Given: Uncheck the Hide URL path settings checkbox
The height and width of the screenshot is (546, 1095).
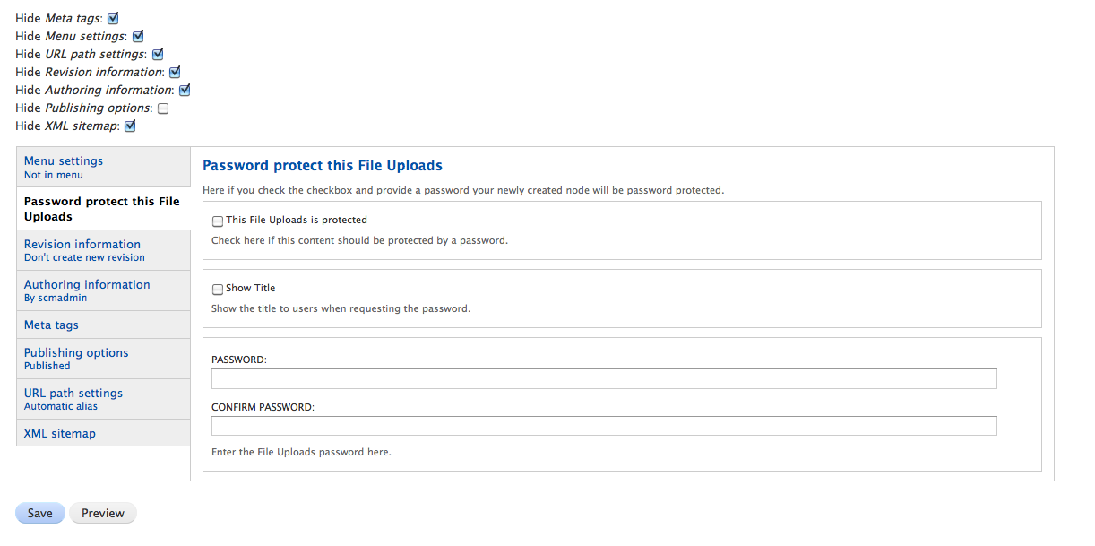Looking at the screenshot, I should click(157, 53).
